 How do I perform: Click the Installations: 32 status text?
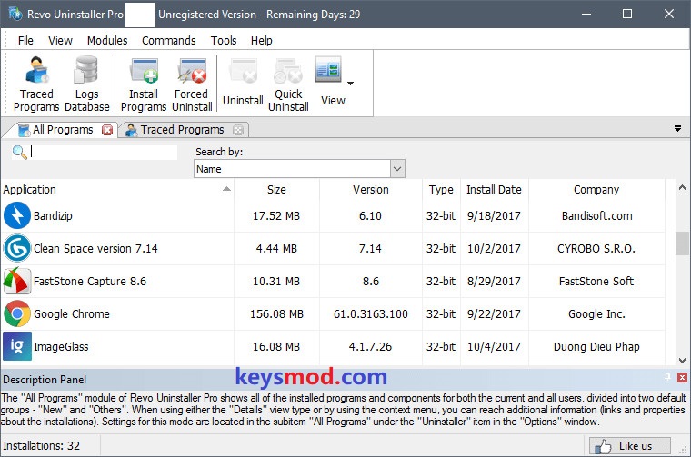pos(42,445)
